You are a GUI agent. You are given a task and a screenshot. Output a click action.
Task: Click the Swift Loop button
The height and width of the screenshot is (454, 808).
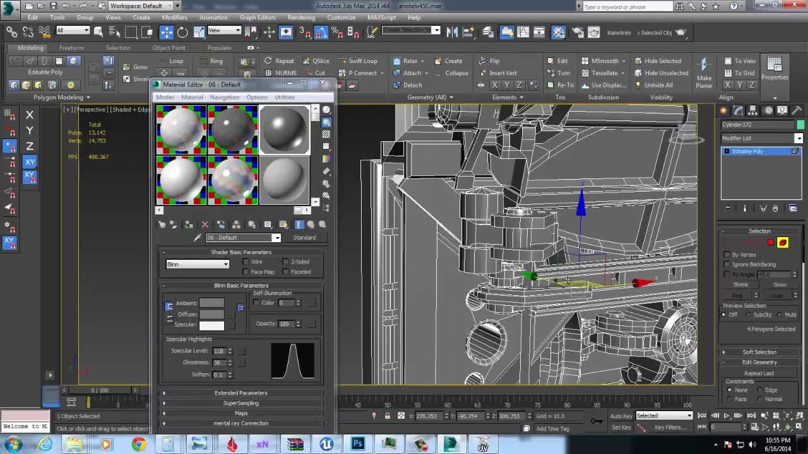[x=357, y=61]
